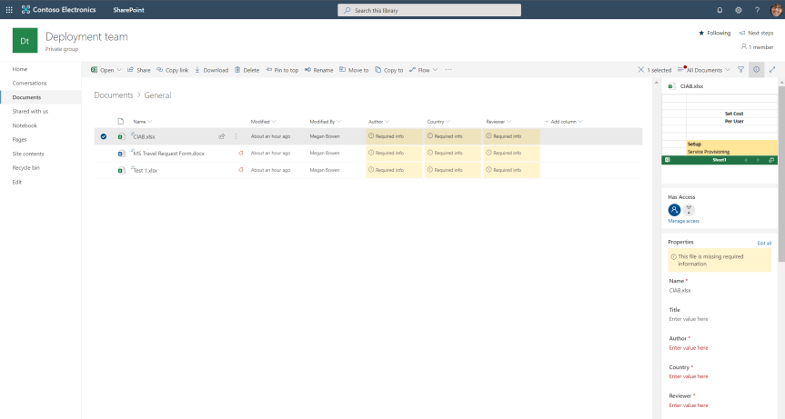The width and height of the screenshot is (785, 419).
Task: Toggle Following star for the site
Action: point(714,33)
